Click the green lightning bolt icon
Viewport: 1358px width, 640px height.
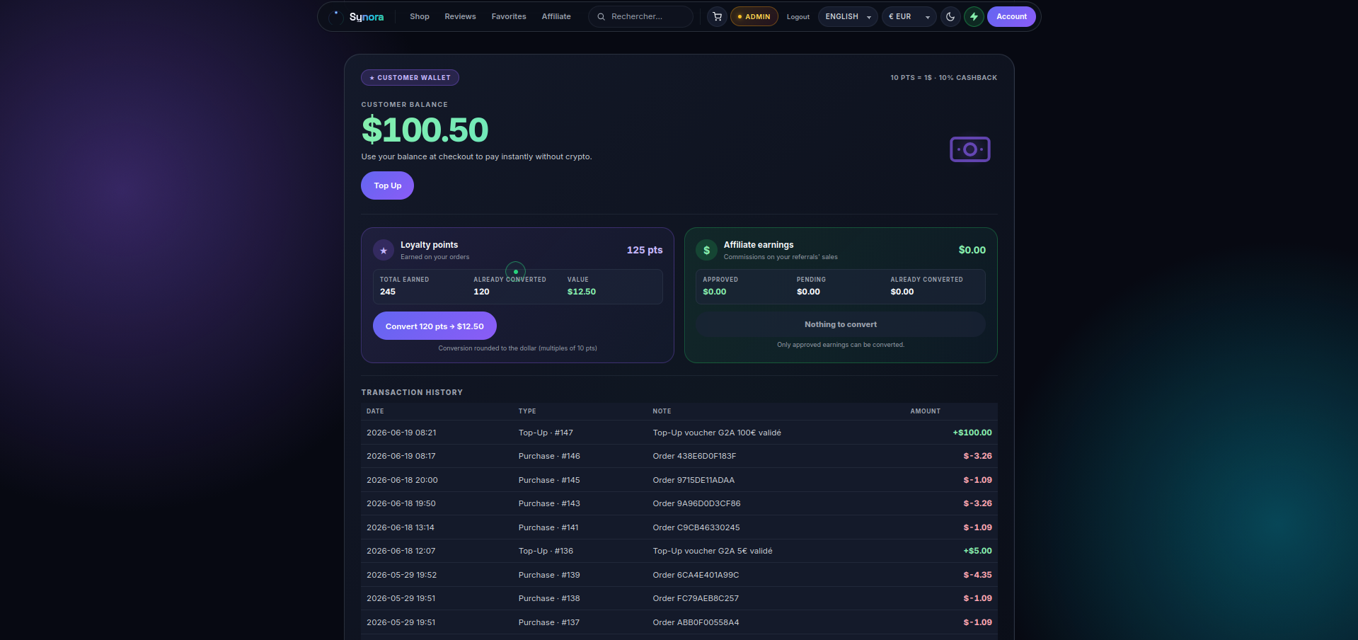(x=974, y=16)
